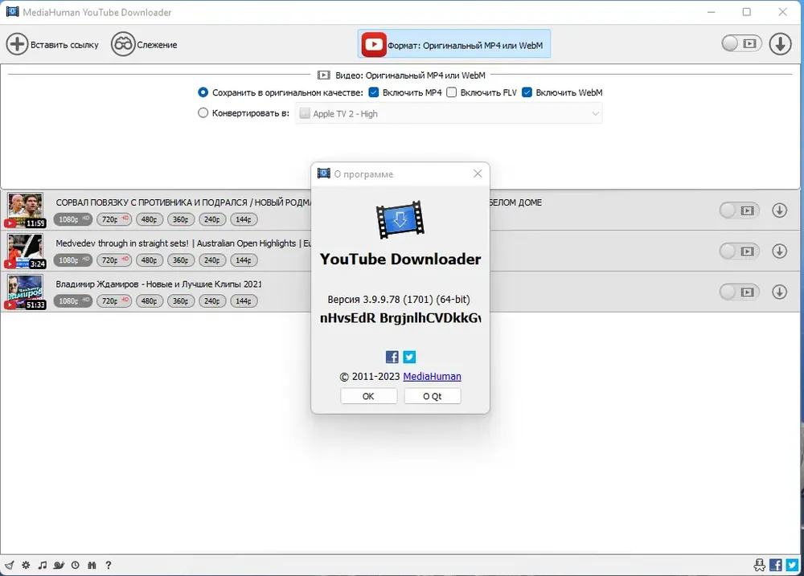The image size is (804, 576).
Task: Enable the Включить FLV checkbox
Action: 451,92
